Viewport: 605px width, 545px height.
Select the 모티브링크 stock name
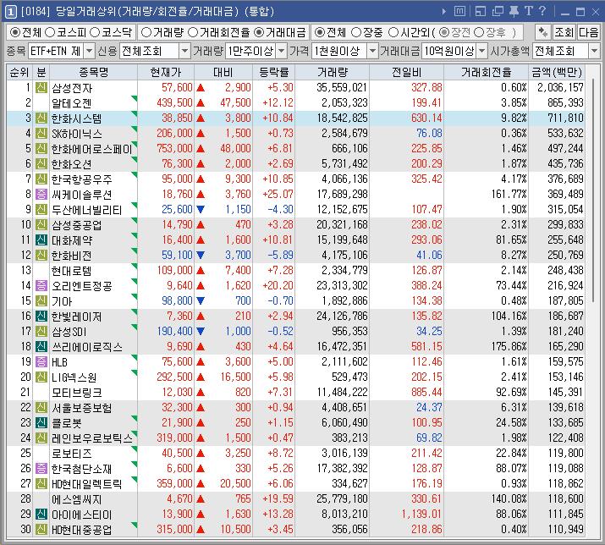coord(77,393)
